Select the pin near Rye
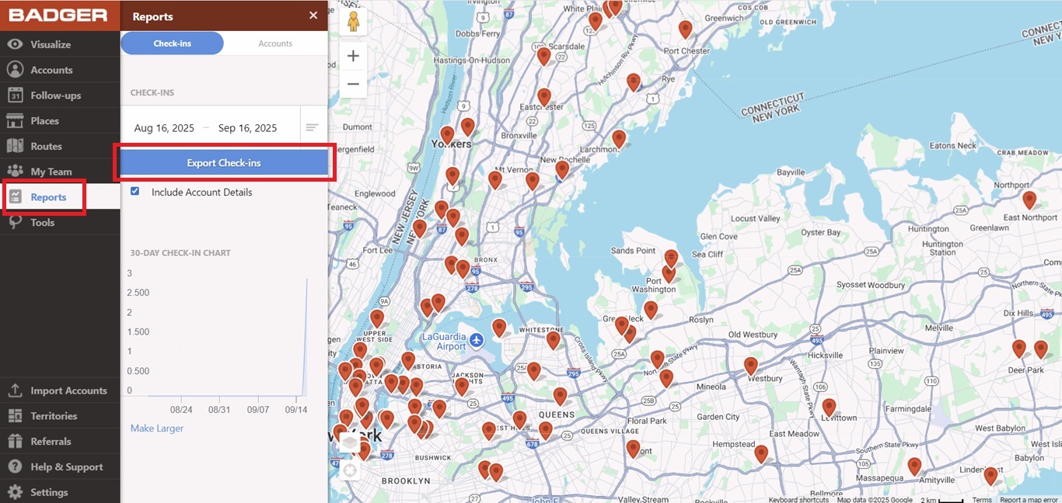This screenshot has height=503, width=1062. 634,82
